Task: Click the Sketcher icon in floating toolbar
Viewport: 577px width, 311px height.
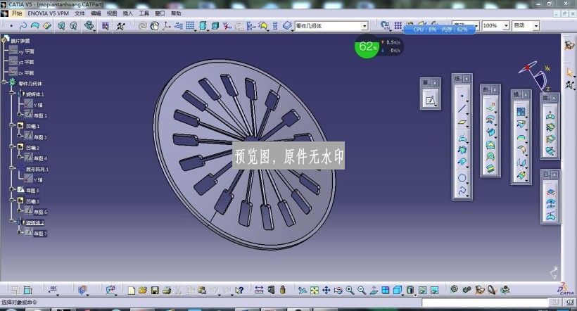Action: tap(430, 100)
